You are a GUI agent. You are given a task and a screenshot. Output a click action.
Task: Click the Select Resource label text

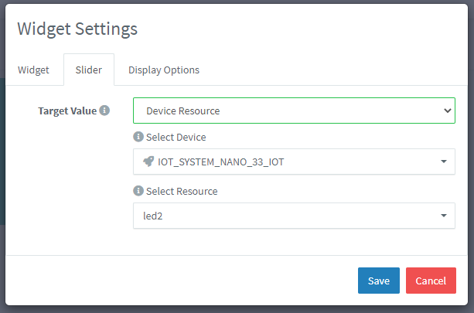pos(182,191)
